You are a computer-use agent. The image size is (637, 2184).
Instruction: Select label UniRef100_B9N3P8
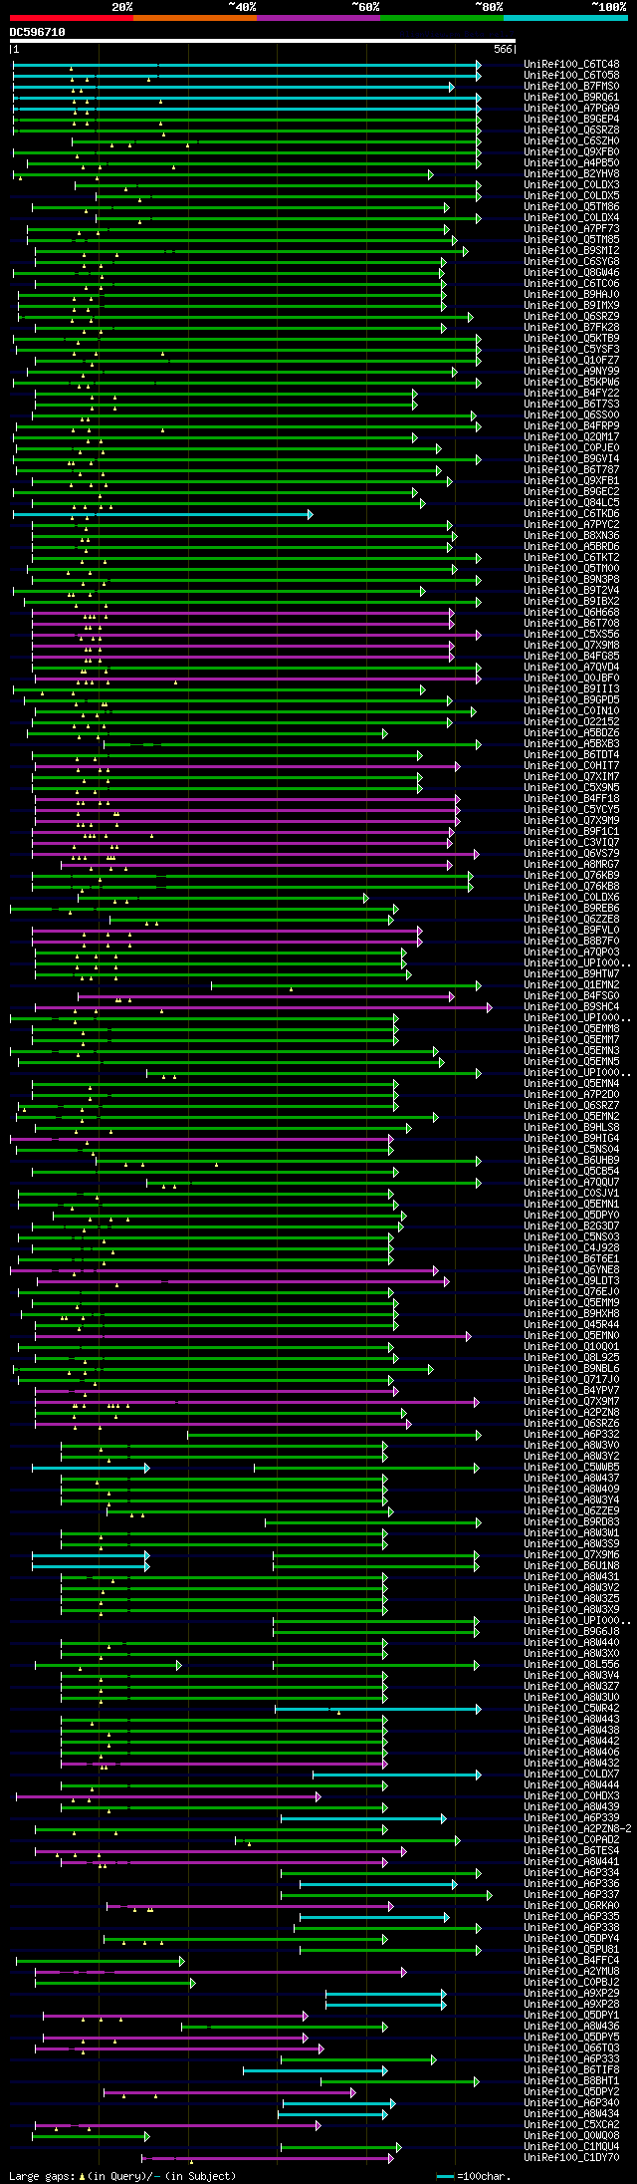pos(571,580)
